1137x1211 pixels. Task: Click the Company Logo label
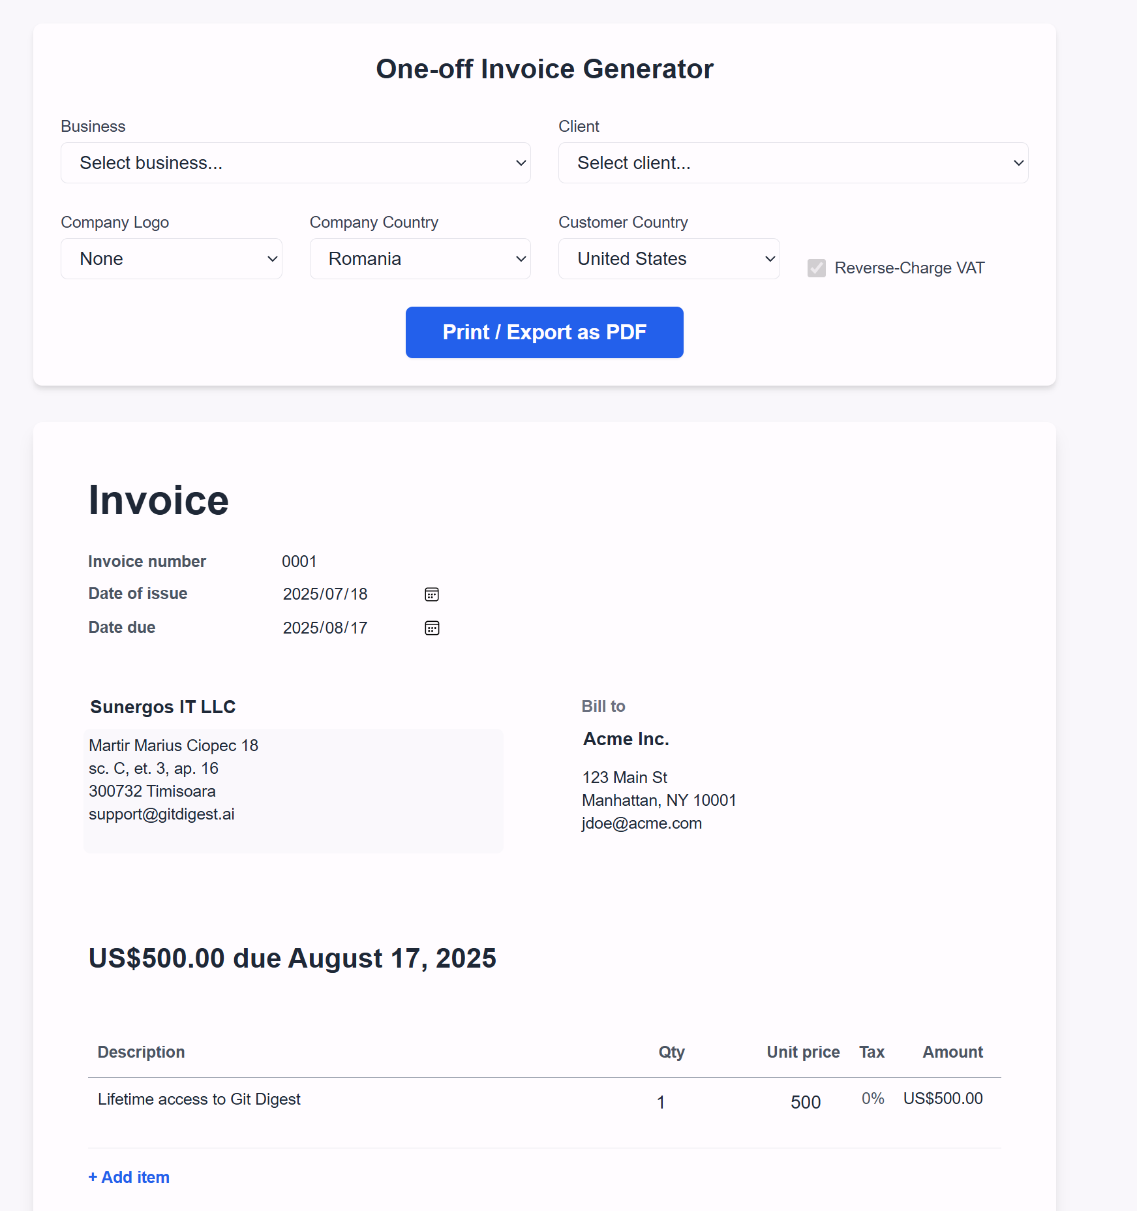(115, 222)
